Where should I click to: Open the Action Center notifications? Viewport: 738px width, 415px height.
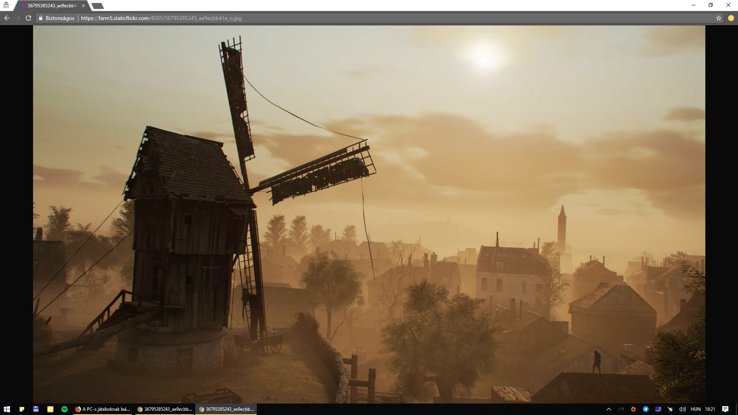pyautogui.click(x=725, y=409)
